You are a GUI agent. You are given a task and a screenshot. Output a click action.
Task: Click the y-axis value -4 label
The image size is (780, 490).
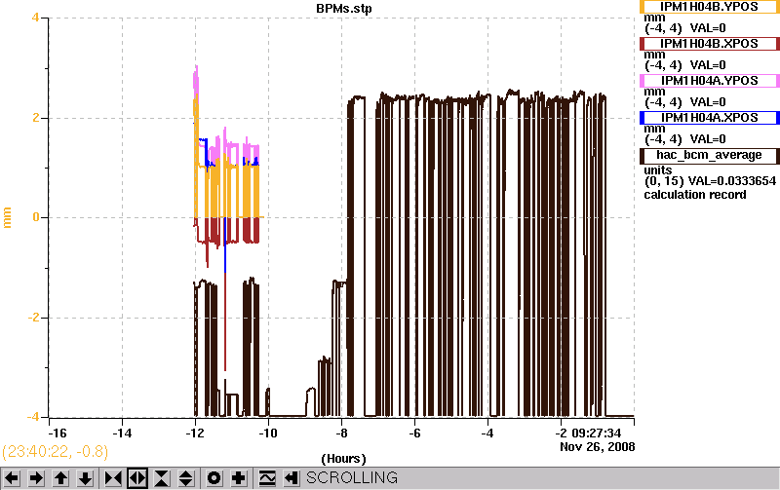33,416
